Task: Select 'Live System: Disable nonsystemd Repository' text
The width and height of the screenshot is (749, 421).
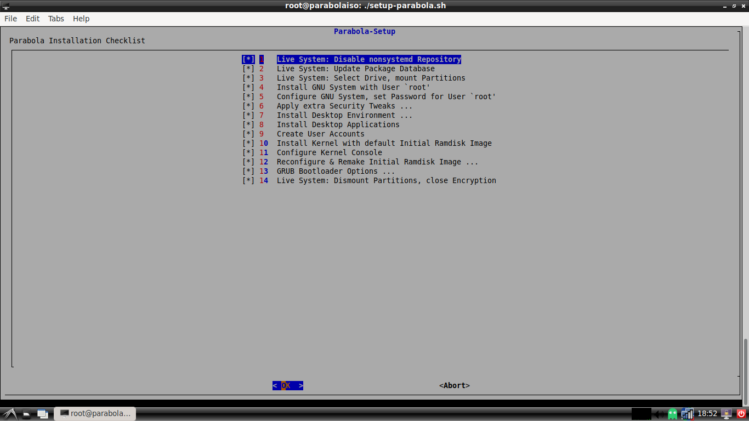Action: point(369,59)
